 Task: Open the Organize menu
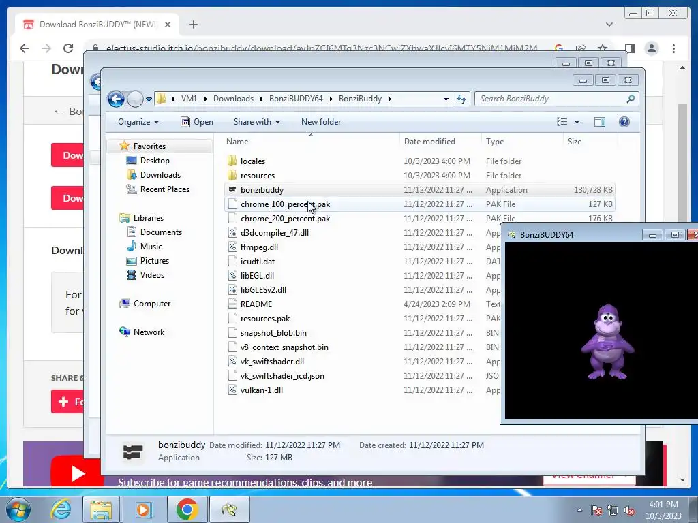coord(138,122)
